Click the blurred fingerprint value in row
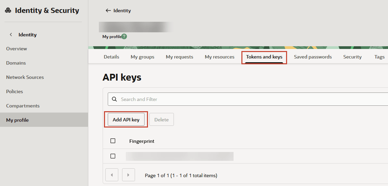Image resolution: width=388 pixels, height=186 pixels. [180, 156]
